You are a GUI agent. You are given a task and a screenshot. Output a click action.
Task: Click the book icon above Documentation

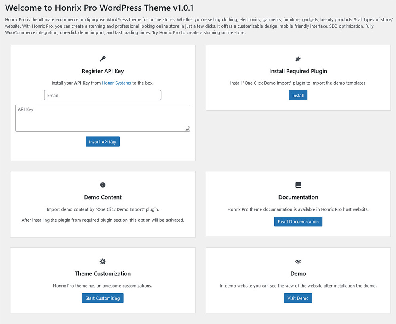click(298, 185)
